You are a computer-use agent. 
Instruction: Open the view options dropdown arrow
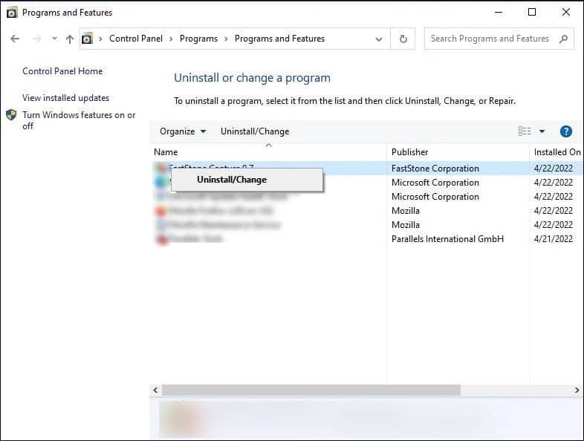(542, 131)
